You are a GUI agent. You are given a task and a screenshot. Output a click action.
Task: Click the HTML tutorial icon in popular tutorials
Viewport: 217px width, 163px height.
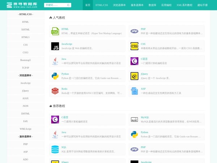pos(55,31)
